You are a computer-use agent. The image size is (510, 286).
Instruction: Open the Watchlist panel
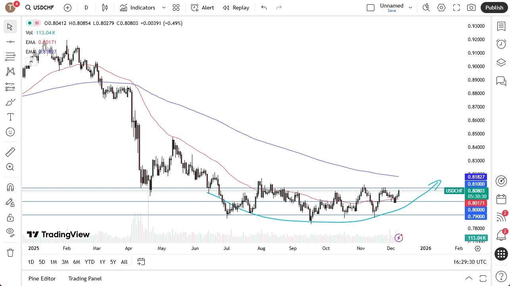point(501,26)
